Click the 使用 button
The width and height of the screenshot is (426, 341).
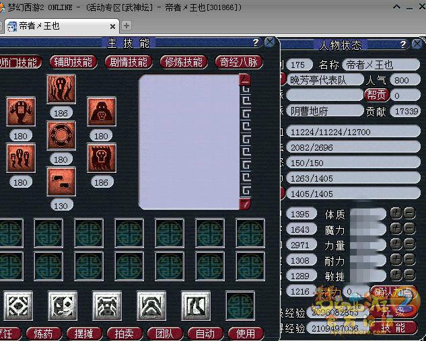(x=246, y=334)
